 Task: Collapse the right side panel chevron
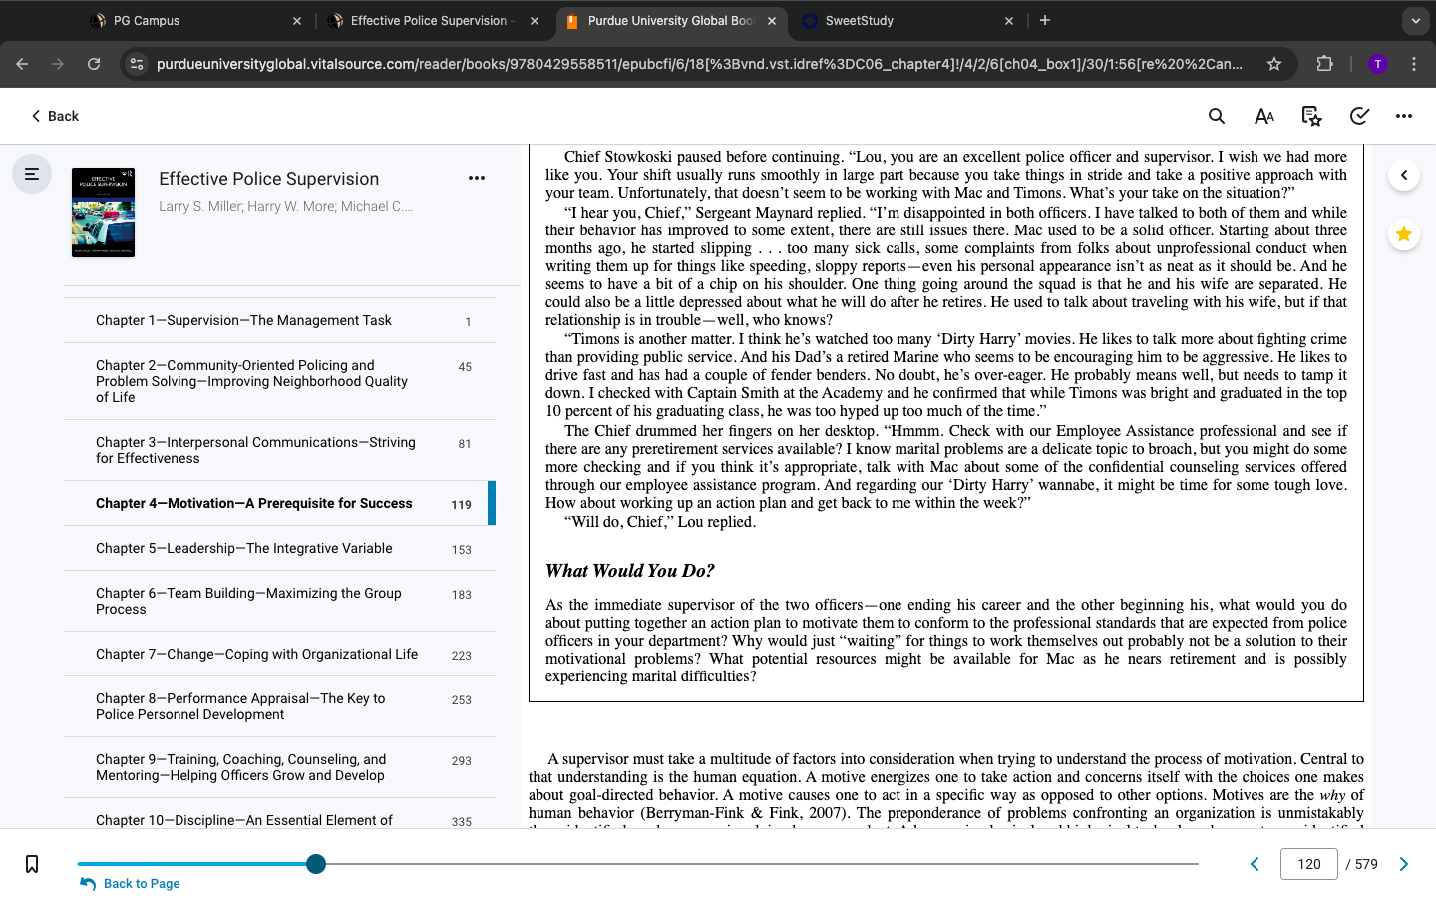pos(1404,175)
